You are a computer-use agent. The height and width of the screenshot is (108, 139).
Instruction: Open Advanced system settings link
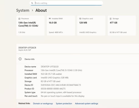click(86, 104)
